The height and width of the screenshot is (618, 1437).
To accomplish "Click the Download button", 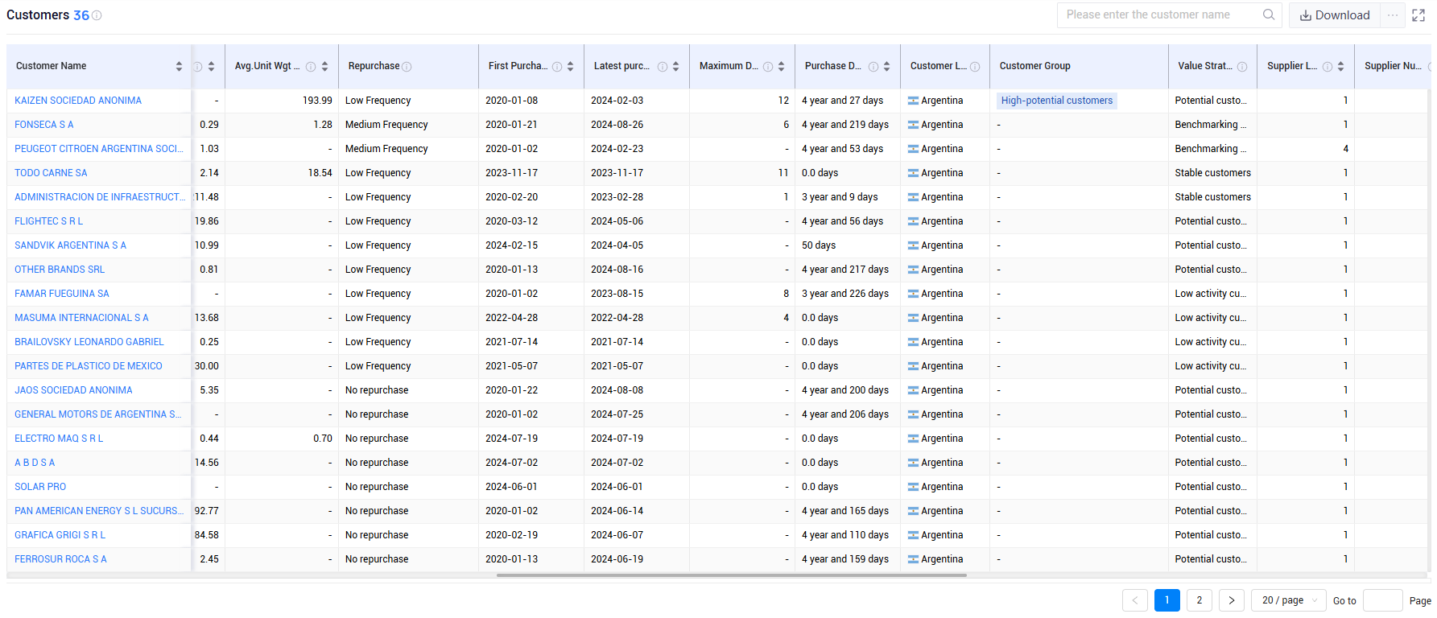I will [1335, 15].
